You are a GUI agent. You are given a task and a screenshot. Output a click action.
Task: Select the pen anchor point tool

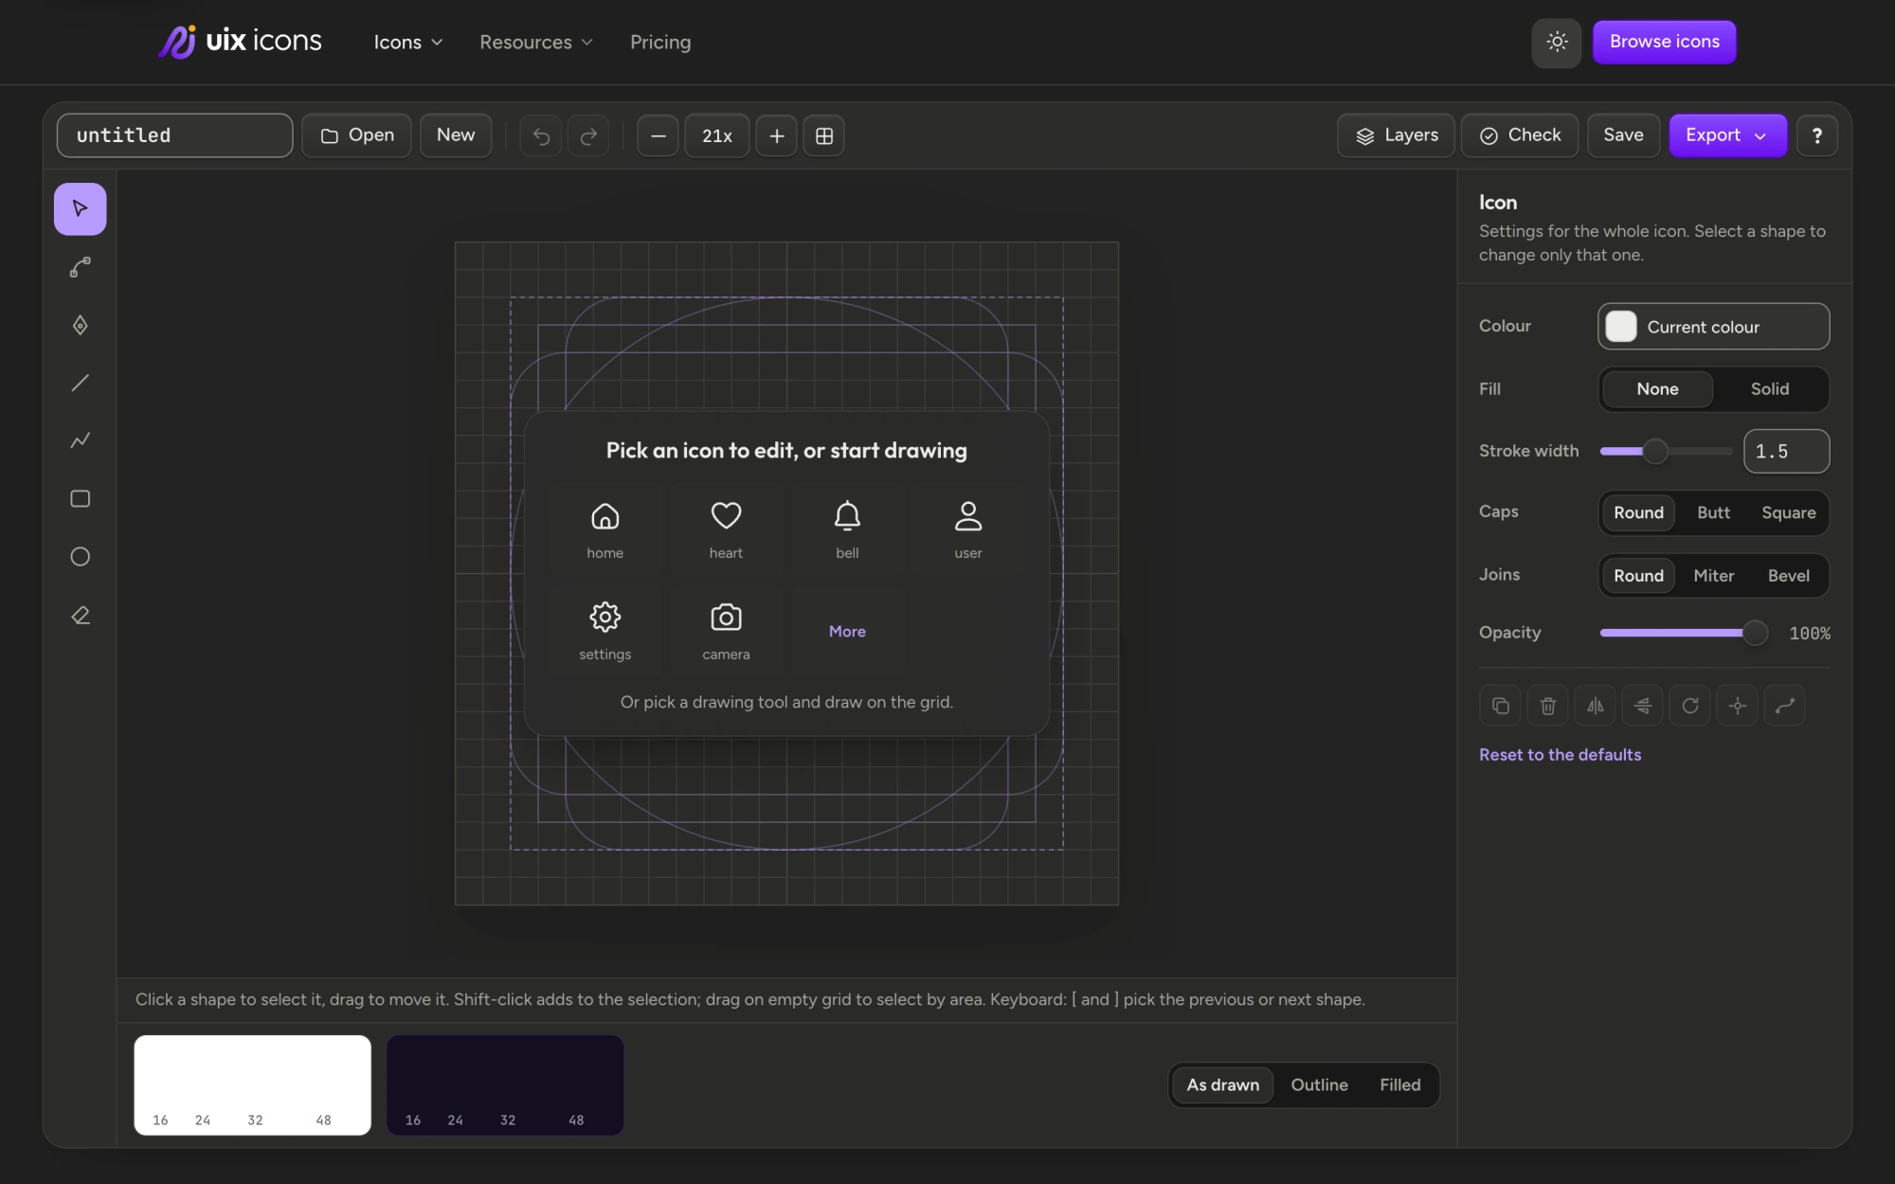(81, 325)
